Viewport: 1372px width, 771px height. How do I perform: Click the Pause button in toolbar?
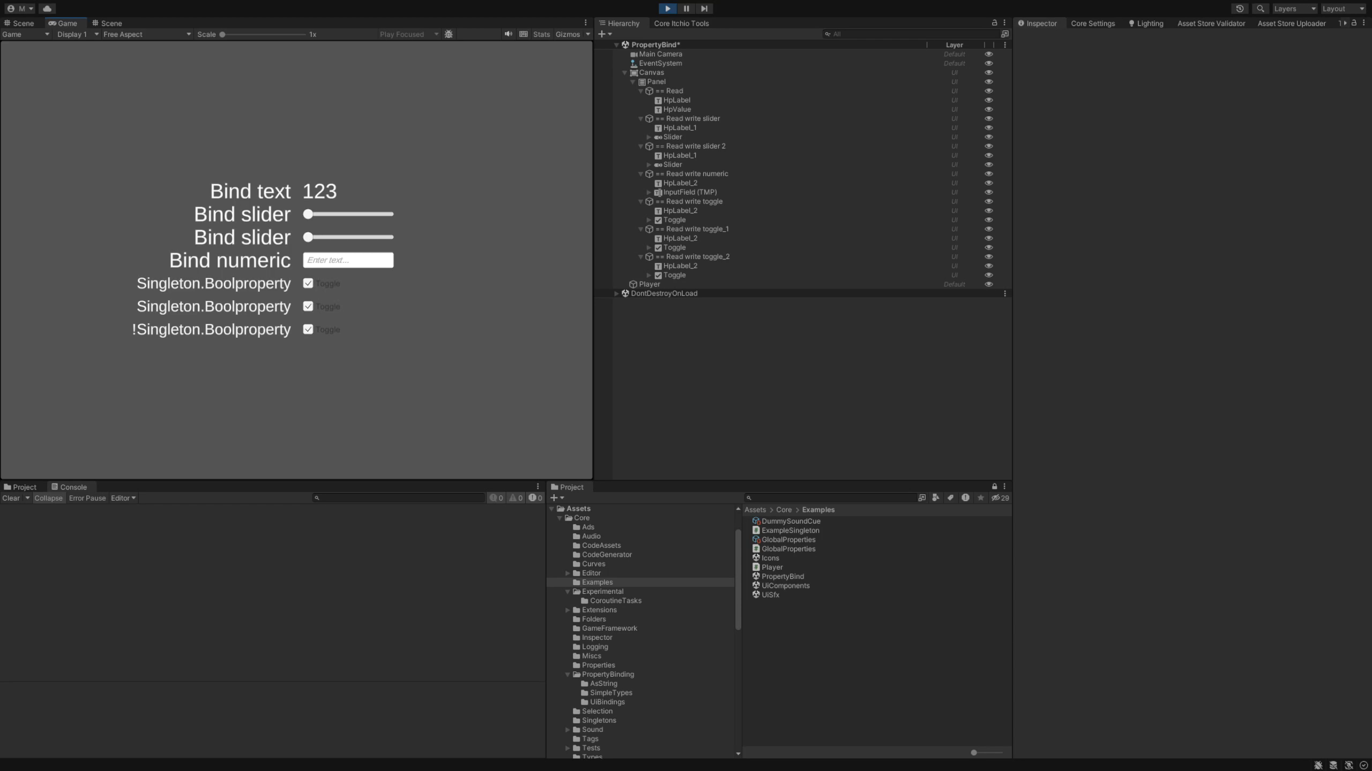click(685, 7)
